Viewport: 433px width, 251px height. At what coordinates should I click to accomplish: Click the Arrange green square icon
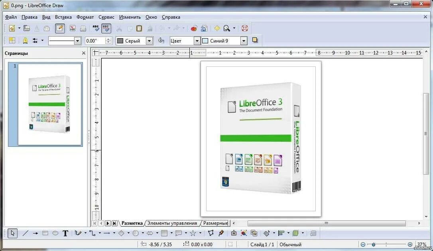coord(295,233)
